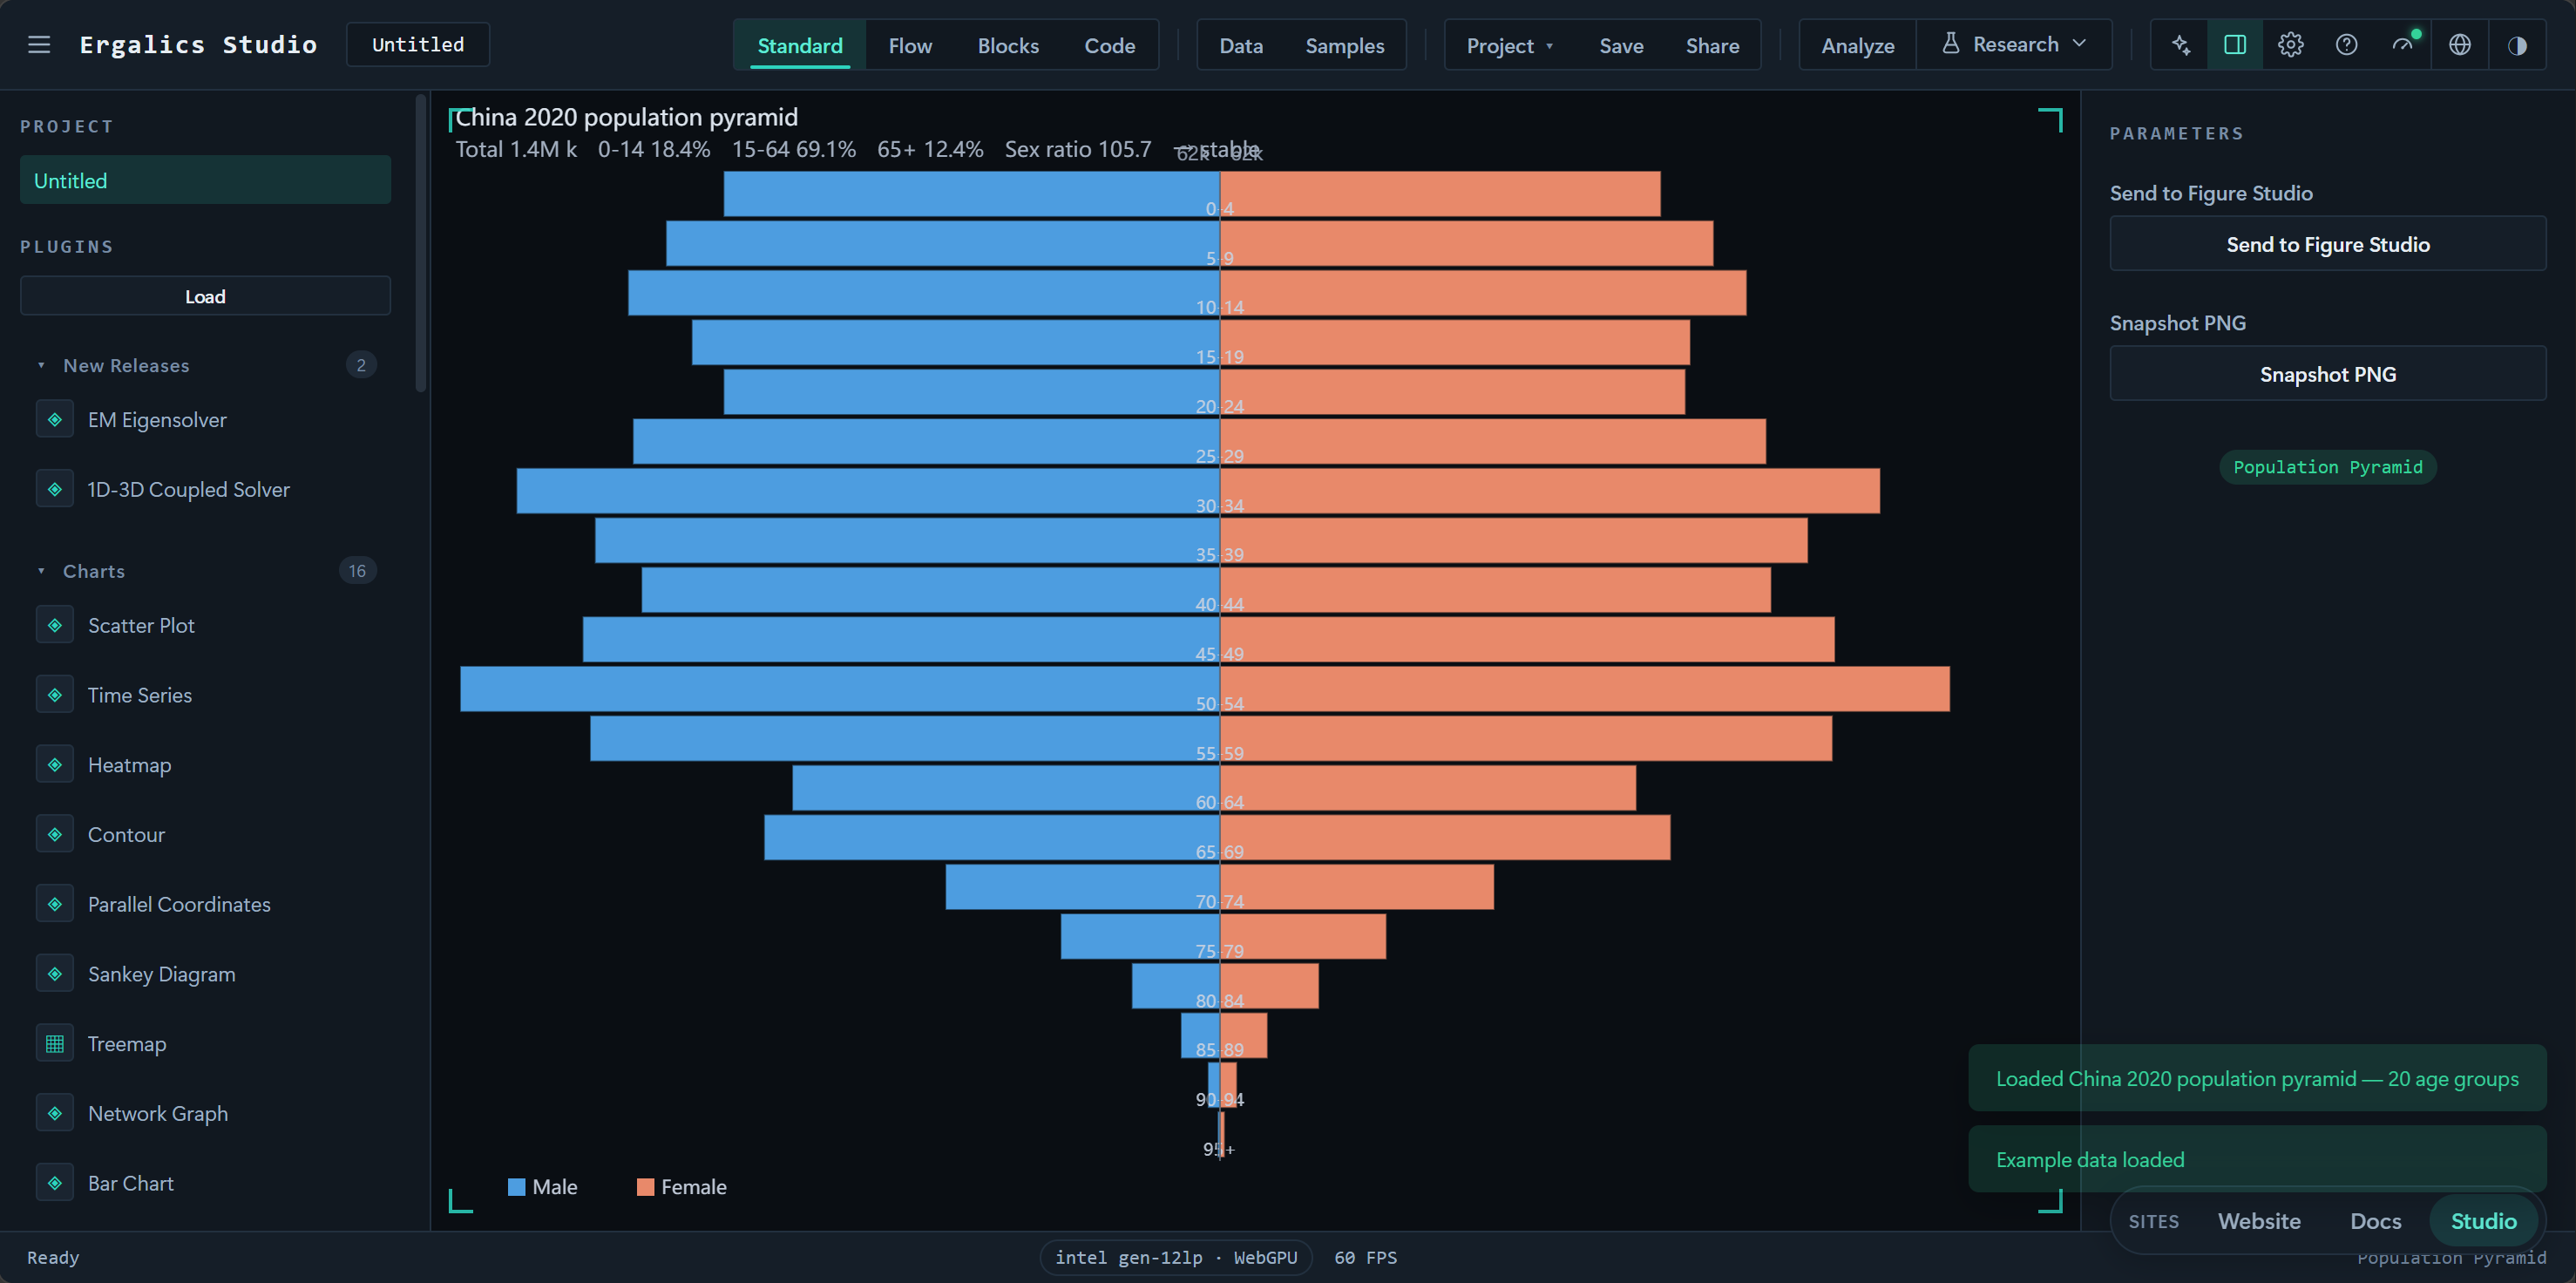Open the Docs site link
2576x1283 pixels.
point(2375,1221)
